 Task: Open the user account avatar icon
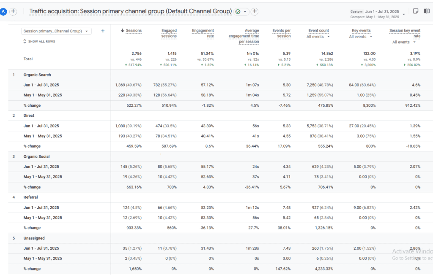[4, 11]
